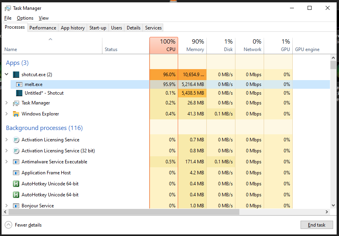The height and width of the screenshot is (236, 339).
Task: Select the melt.exe process icon
Action: (19, 84)
